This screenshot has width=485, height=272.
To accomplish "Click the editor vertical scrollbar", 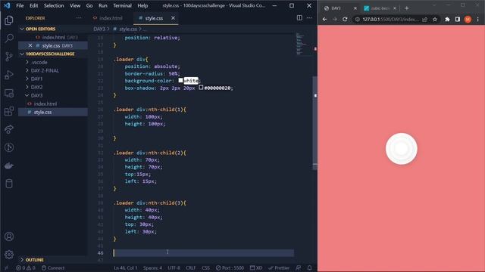I will (315, 123).
